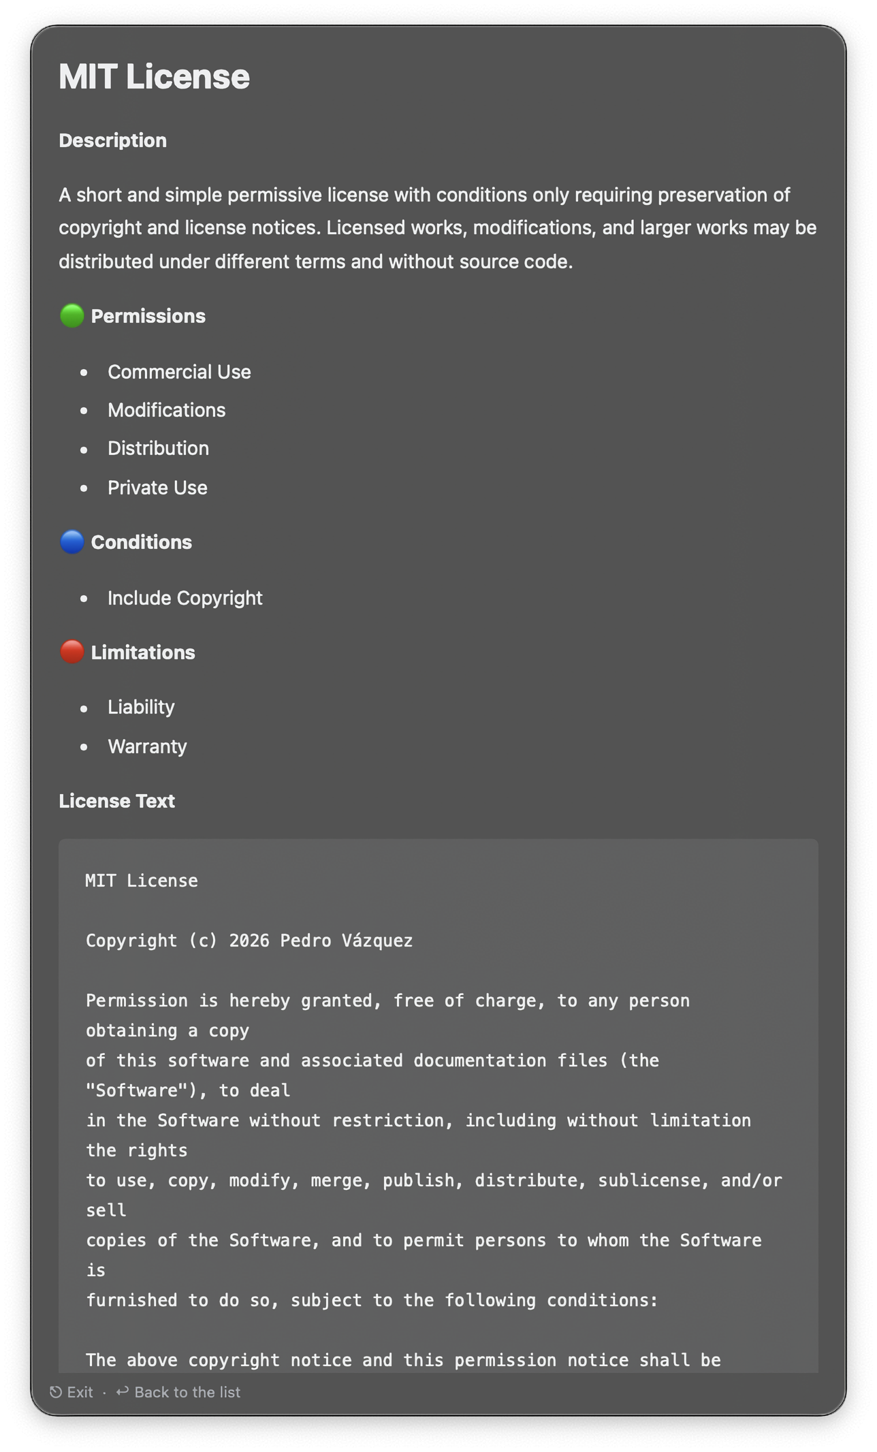Collapse the Permissions section
This screenshot has width=877, height=1452.
point(149,315)
